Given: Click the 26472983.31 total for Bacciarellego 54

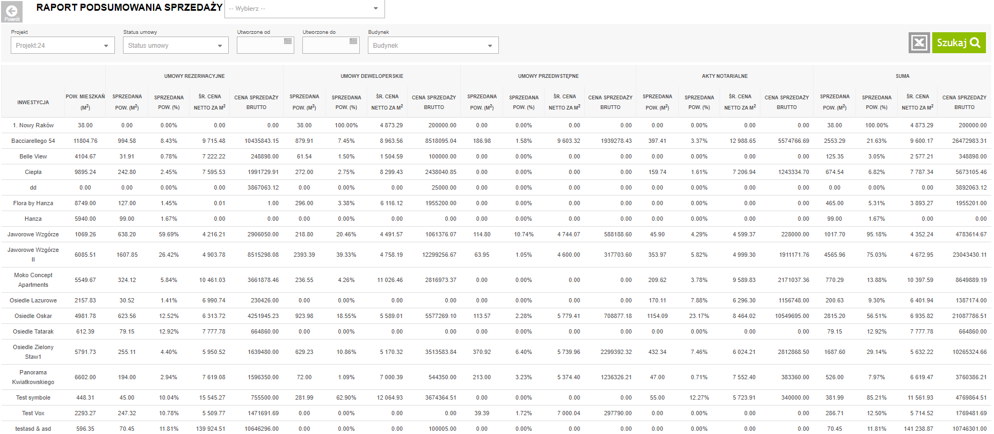Looking at the screenshot, I should (969, 141).
